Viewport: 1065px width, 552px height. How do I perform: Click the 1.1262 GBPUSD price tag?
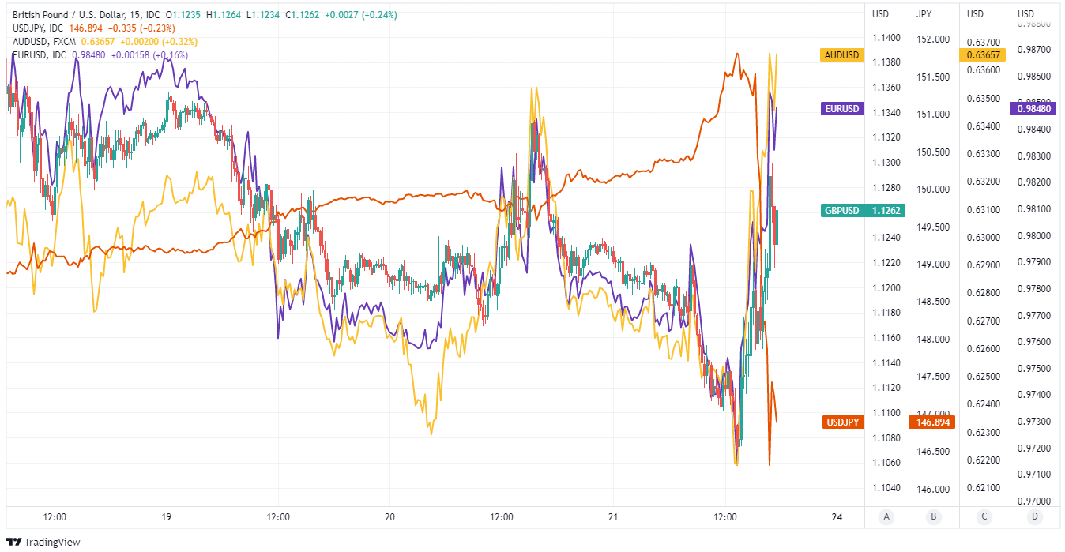point(885,211)
